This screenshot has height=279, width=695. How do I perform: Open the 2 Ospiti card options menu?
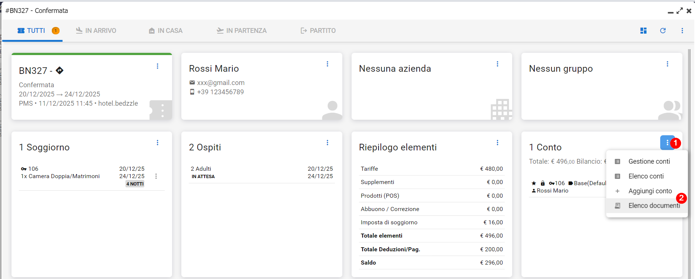[328, 143]
